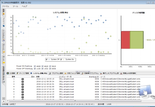Image resolution: width=155 pixels, height=107 pixels.
Task: Click the red used segment of disk C bar
Action: tap(125, 40)
